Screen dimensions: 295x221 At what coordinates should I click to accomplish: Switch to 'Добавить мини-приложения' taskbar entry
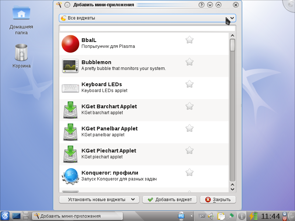coord(77,216)
